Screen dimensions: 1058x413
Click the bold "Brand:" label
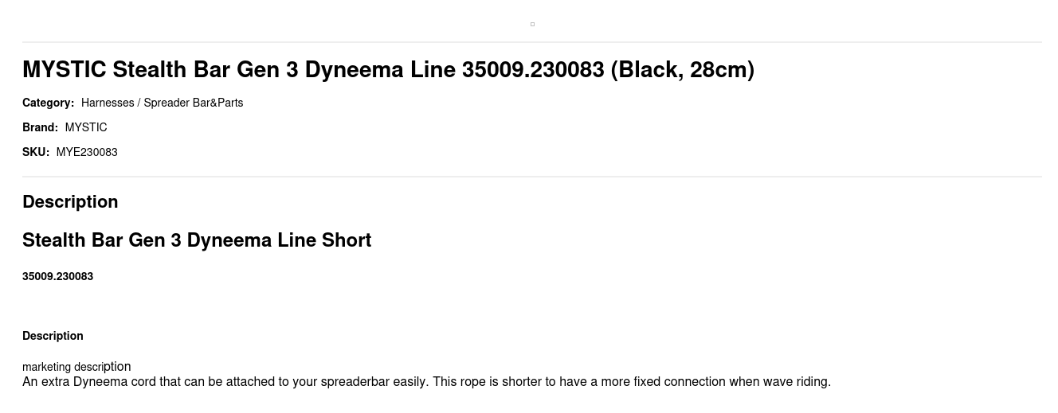pyautogui.click(x=40, y=127)
